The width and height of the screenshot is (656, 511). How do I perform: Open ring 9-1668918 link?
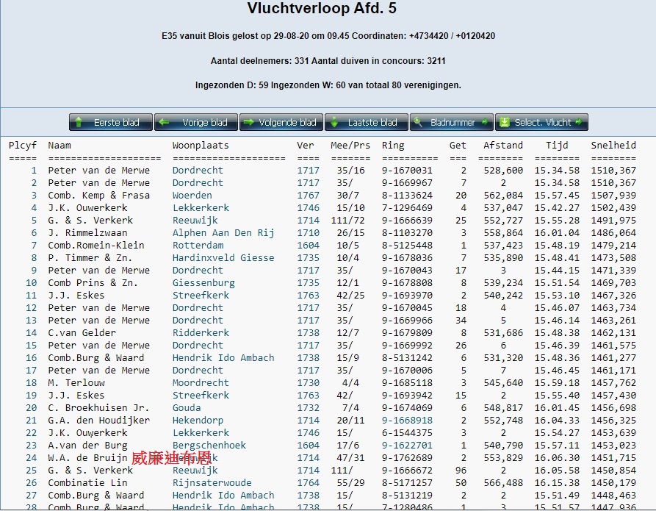407,421
